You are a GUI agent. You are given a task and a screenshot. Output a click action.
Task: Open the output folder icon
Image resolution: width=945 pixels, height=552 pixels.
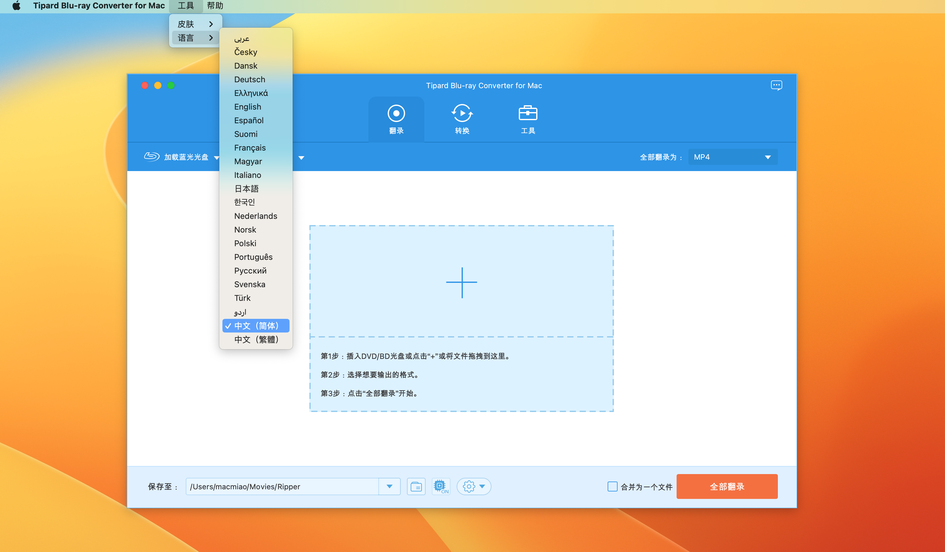(416, 486)
